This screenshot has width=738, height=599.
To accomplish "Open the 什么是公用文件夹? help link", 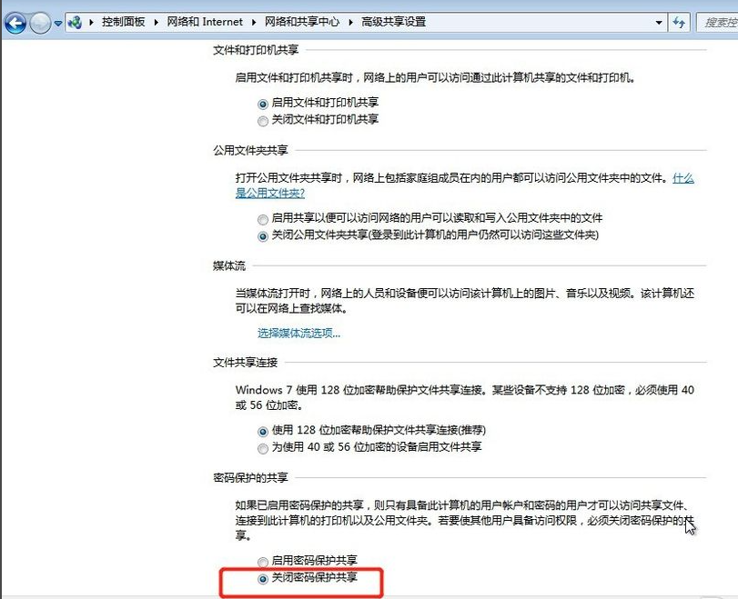I will click(269, 194).
